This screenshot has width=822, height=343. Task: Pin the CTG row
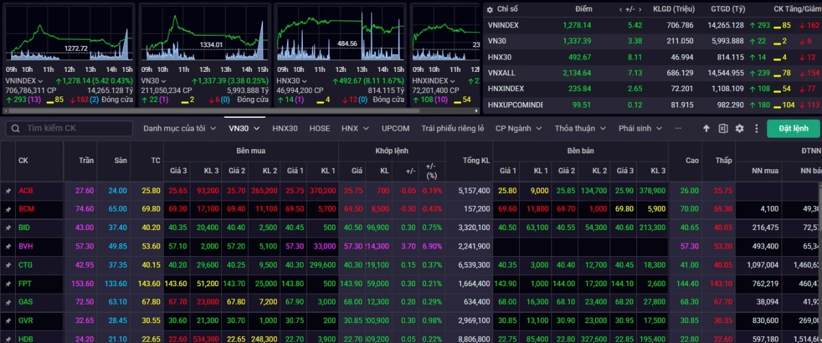coord(8,264)
